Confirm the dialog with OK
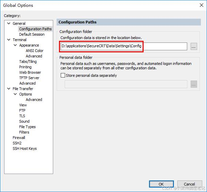207x192 pixels. tap(161, 184)
